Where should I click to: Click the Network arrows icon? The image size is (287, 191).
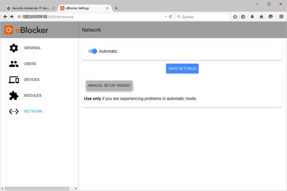point(14,111)
